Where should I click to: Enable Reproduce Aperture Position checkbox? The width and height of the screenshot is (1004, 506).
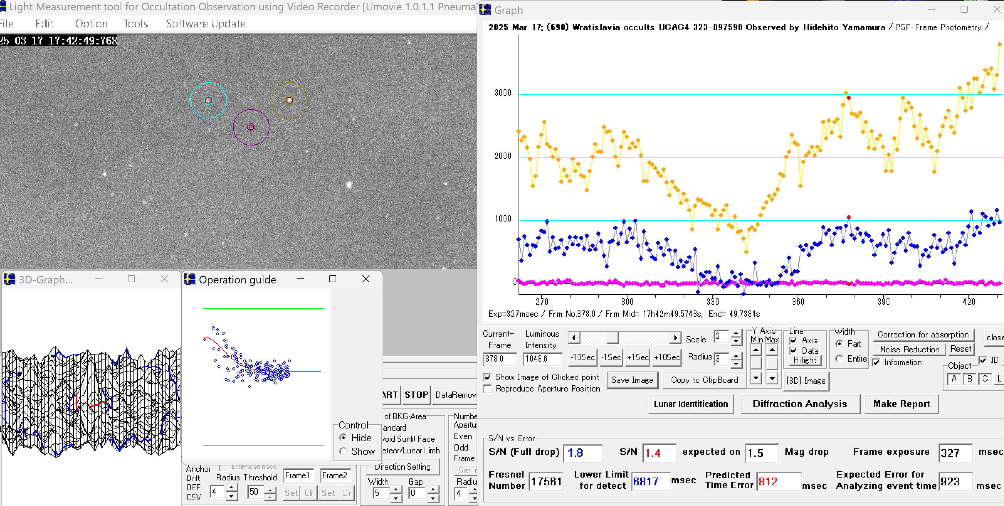(487, 389)
